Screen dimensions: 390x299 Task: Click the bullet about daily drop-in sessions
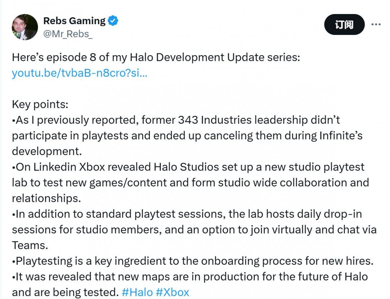[x=194, y=229]
